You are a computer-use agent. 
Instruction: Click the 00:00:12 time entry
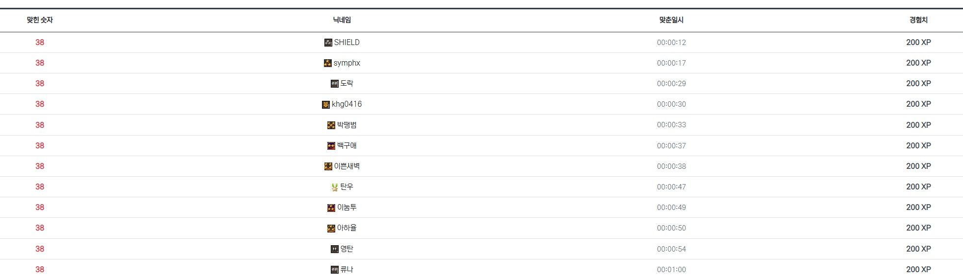(671, 43)
